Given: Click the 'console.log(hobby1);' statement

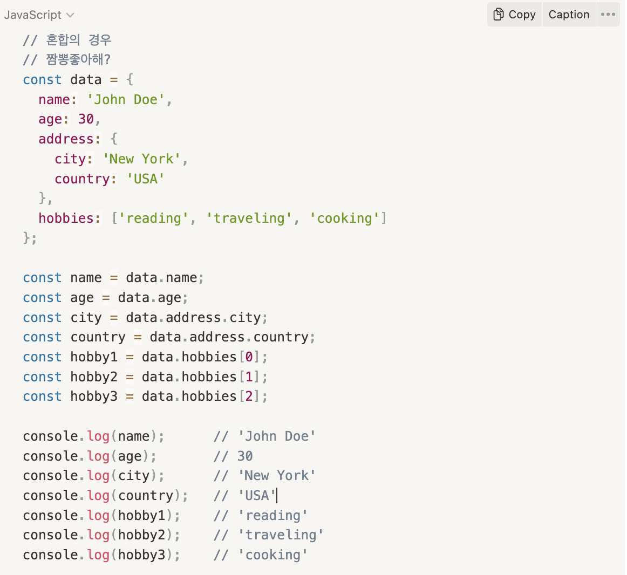Looking at the screenshot, I should (101, 516).
